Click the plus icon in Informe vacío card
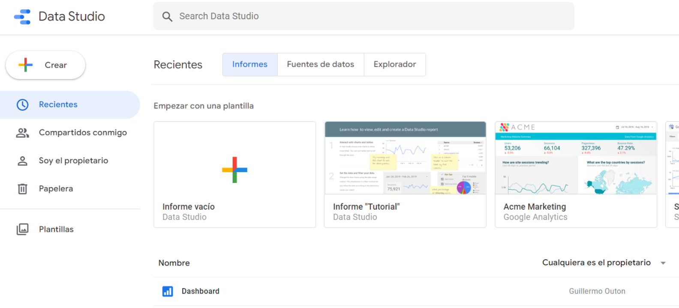 [x=234, y=170]
